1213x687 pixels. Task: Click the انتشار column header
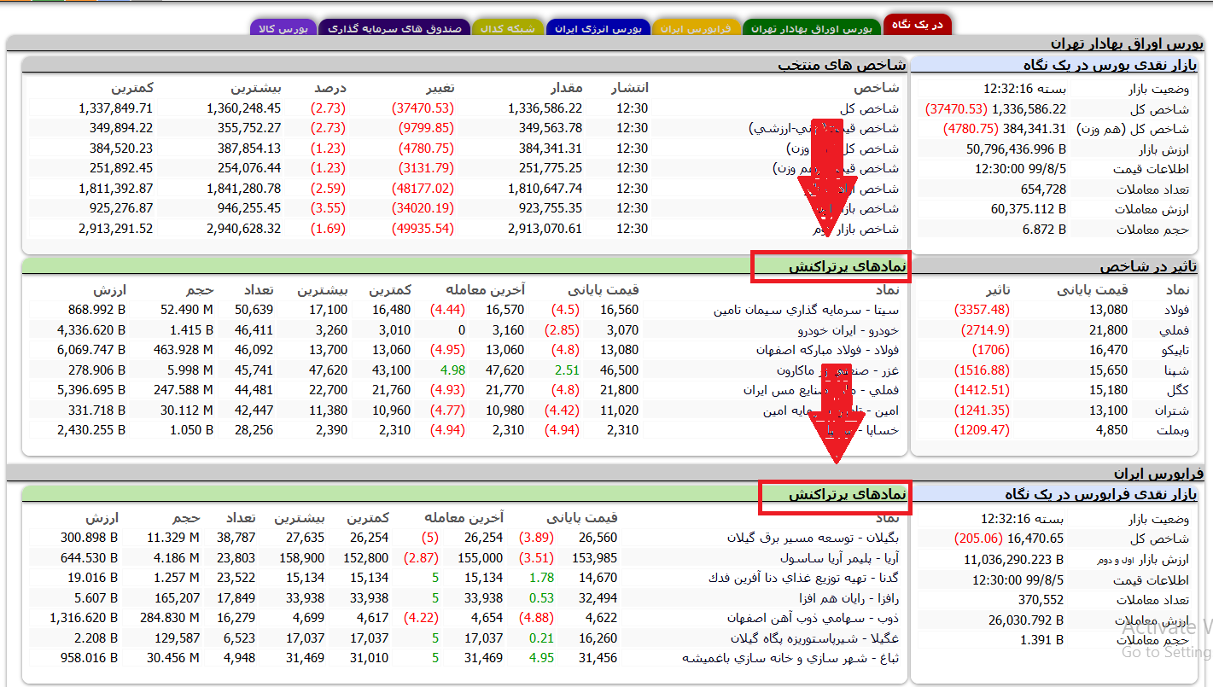tap(629, 88)
